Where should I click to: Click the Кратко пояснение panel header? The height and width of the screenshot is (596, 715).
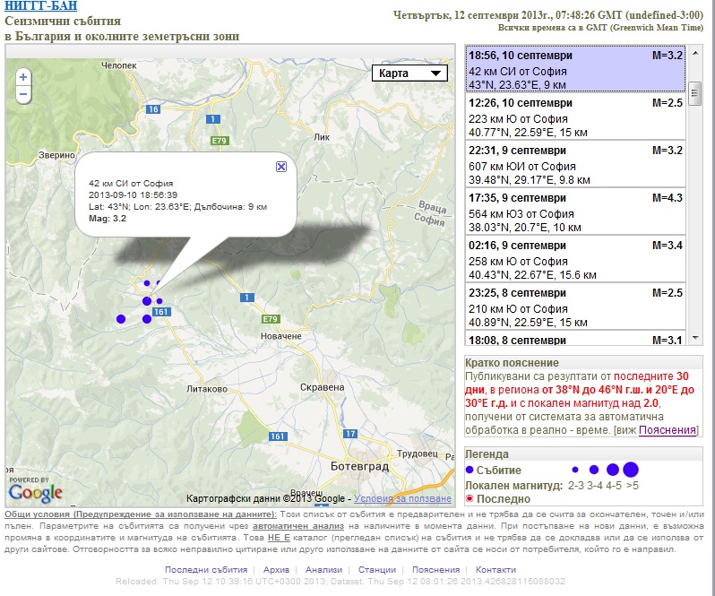pyautogui.click(x=583, y=362)
